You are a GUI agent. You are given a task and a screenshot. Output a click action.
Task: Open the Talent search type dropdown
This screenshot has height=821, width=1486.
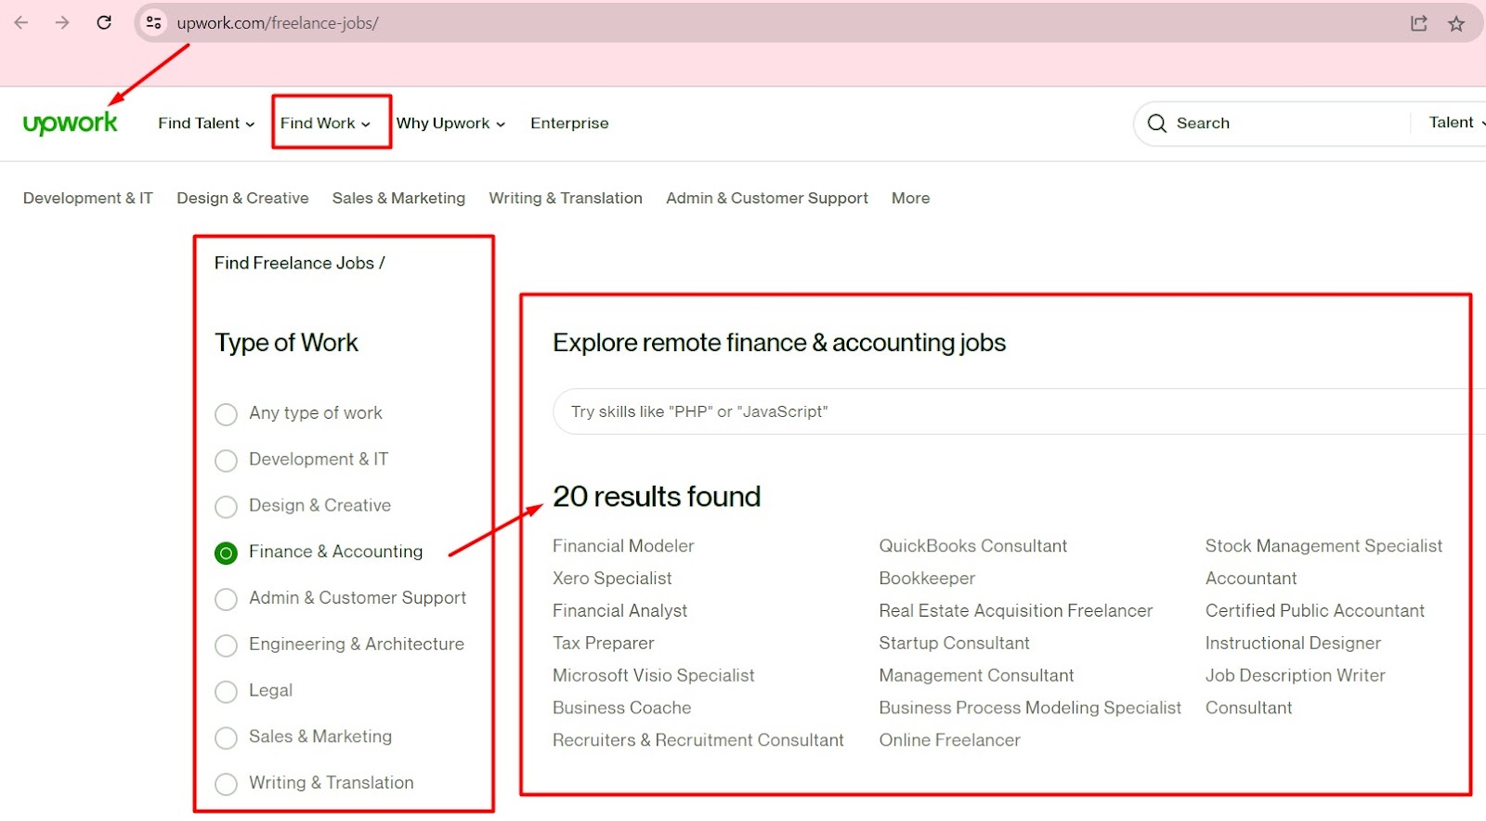click(x=1456, y=123)
